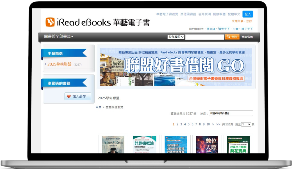The width and height of the screenshot is (292, 173).
Task: Open the 校長主任甄試葵花寶典 book cover
Action: point(238,145)
